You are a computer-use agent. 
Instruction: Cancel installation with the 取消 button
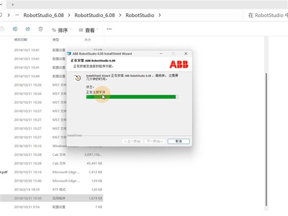pyautogui.click(x=178, y=141)
